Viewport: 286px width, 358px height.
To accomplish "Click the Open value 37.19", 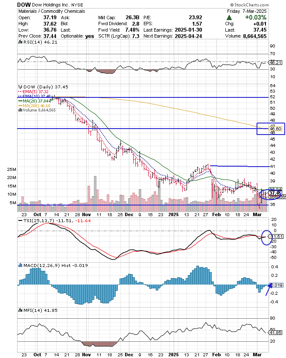I will (x=50, y=18).
